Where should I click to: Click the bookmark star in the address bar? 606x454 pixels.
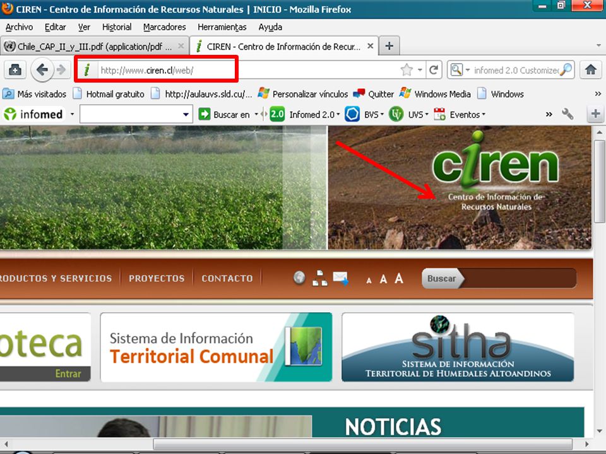point(407,70)
